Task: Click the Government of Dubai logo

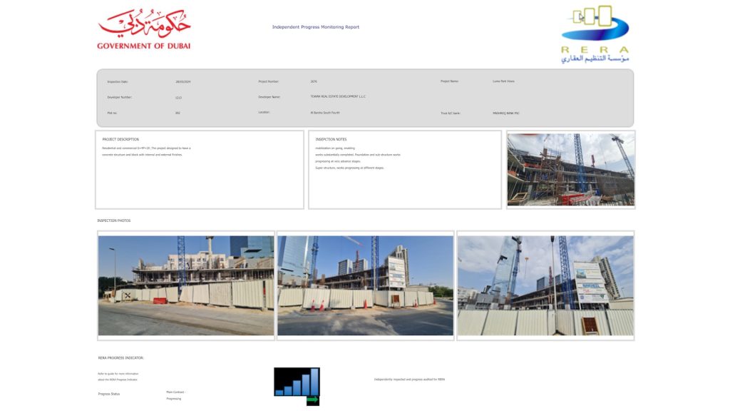Action: (144, 30)
